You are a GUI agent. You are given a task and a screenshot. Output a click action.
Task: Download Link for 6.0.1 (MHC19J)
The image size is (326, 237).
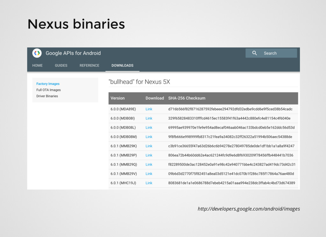pos(149,183)
